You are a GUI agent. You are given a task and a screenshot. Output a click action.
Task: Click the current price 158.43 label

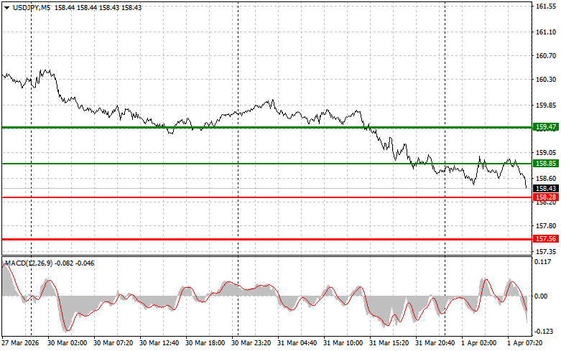pyautogui.click(x=546, y=189)
